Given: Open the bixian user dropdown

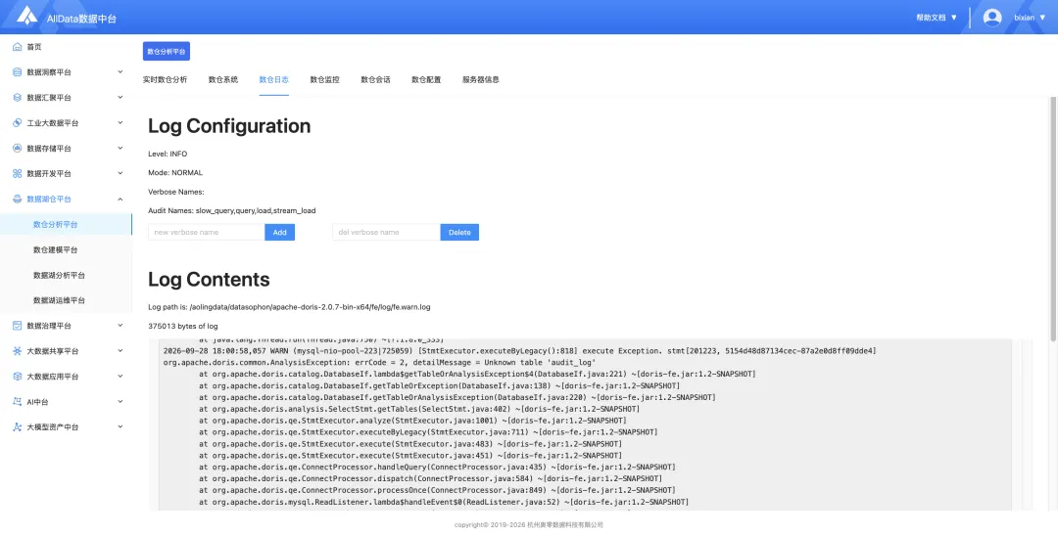Looking at the screenshot, I should [1030, 18].
